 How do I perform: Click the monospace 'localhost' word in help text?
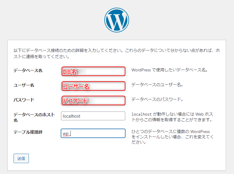pos(142,114)
